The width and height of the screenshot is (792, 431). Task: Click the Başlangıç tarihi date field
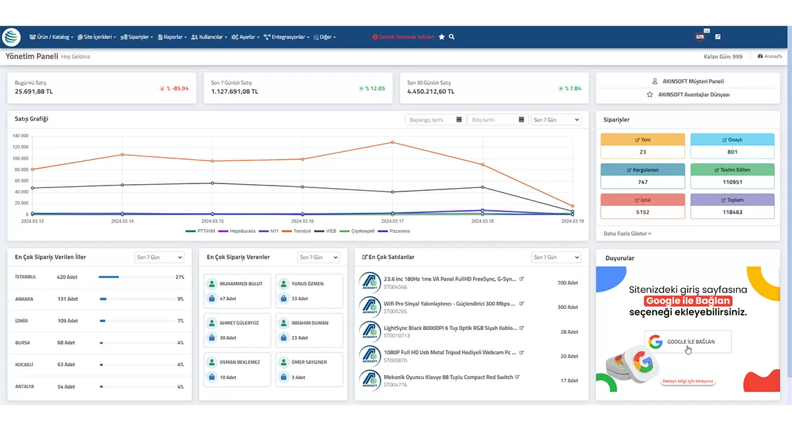pyautogui.click(x=429, y=119)
